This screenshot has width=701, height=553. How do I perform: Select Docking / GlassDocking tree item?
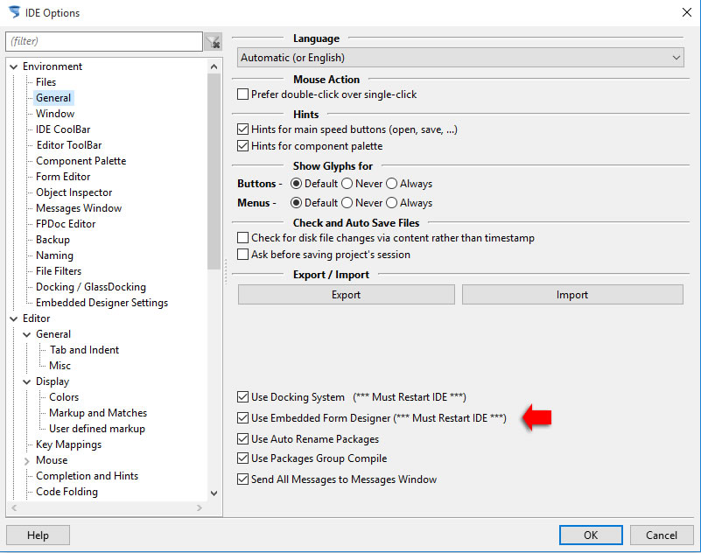pos(91,287)
